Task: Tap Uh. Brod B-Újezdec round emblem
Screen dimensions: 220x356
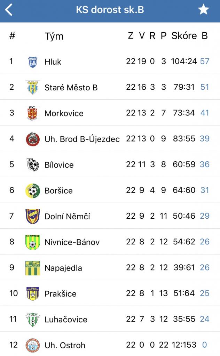Action: pyautogui.click(x=32, y=139)
